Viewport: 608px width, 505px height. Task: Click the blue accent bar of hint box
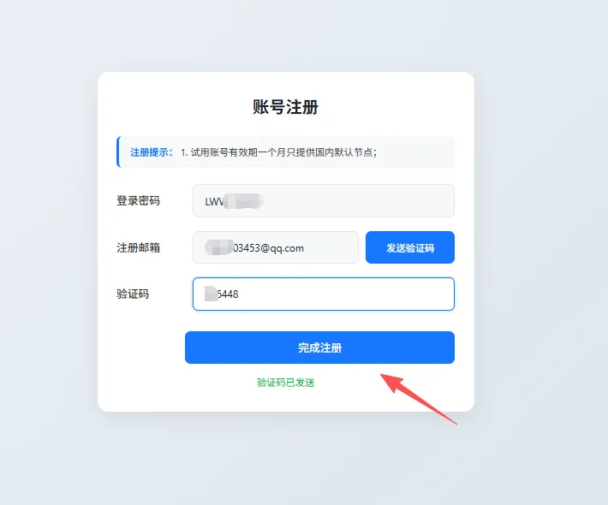coord(118,151)
